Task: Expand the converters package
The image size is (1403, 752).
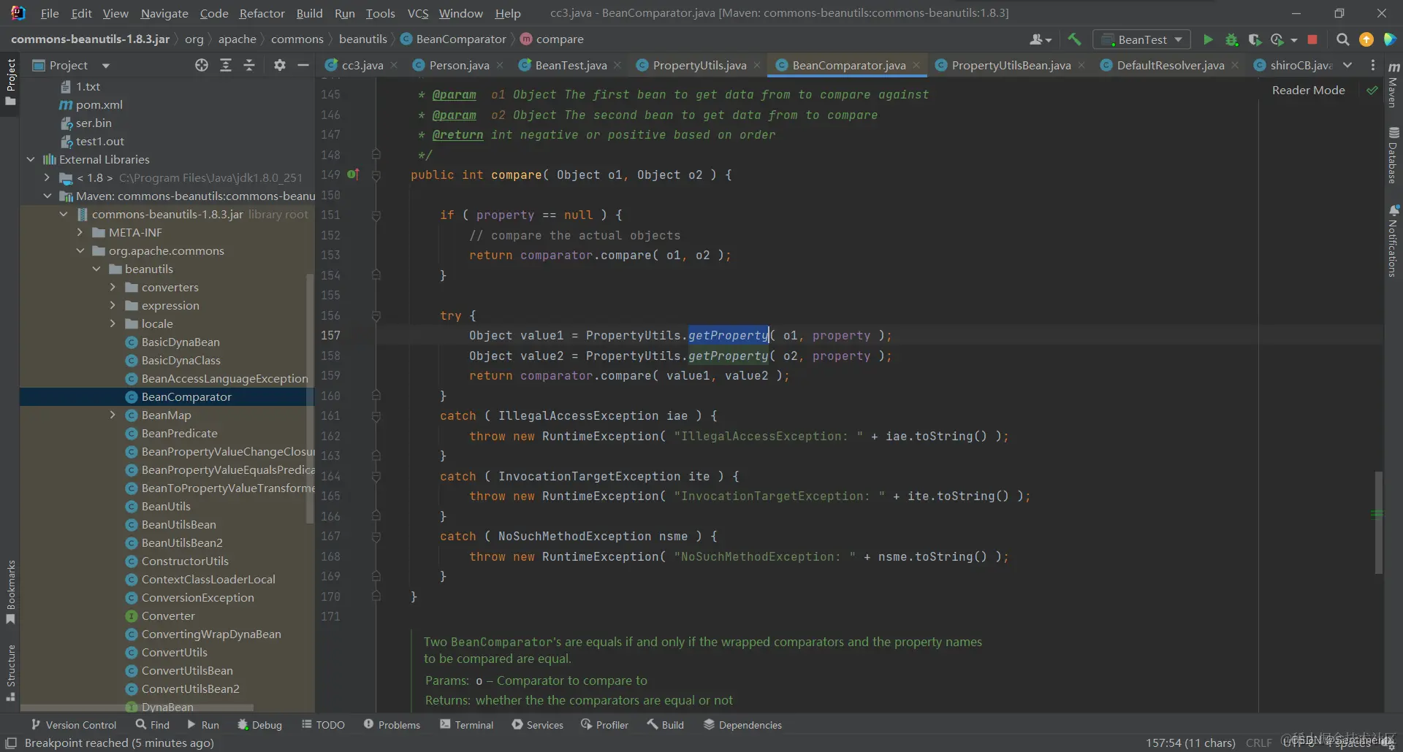Action: click(113, 287)
